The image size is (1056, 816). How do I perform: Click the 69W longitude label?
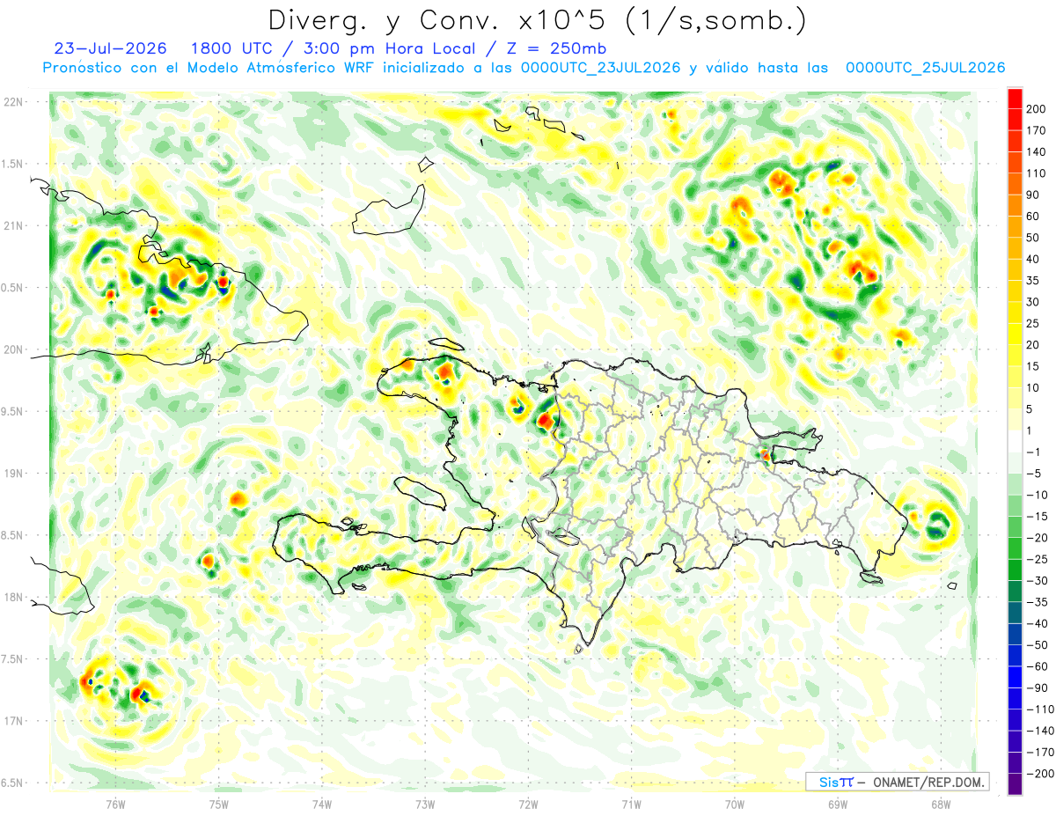point(838,804)
